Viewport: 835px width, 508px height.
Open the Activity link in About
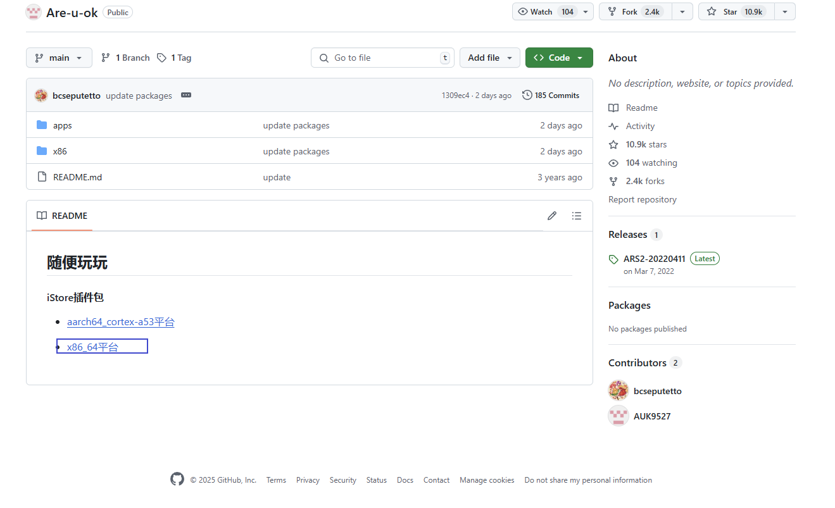[641, 126]
